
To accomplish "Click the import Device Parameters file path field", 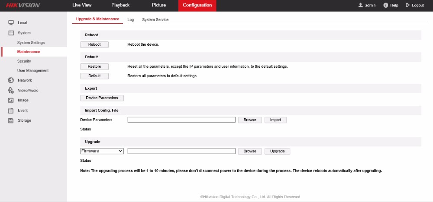I will [x=181, y=120].
